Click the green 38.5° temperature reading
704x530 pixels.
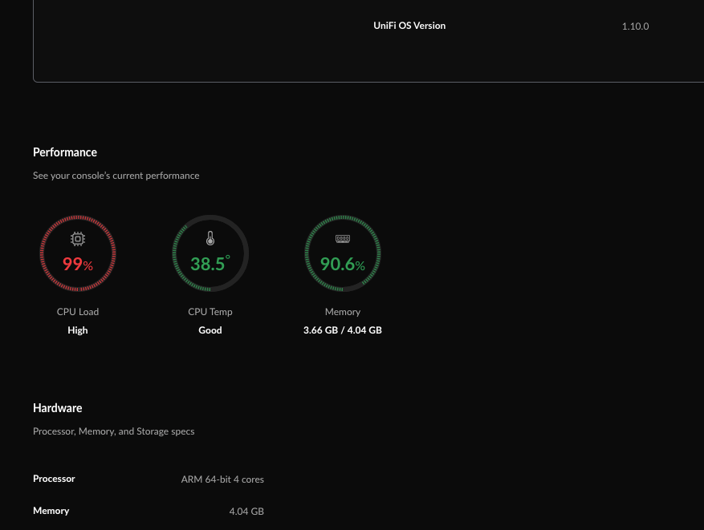(x=210, y=264)
